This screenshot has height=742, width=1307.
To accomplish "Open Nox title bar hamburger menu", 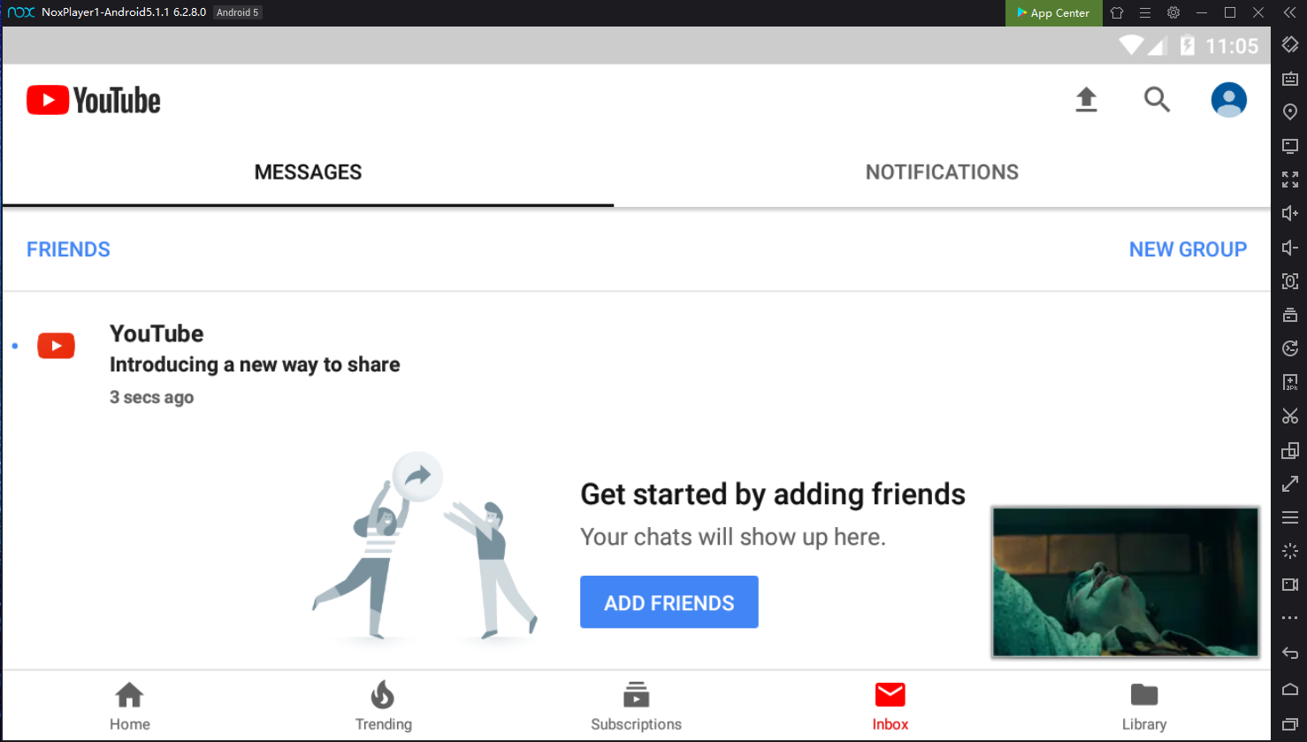I will pos(1145,12).
